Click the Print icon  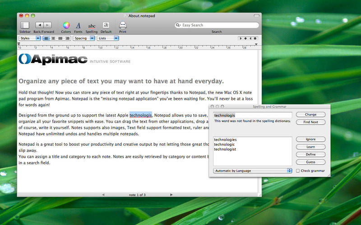[x=123, y=25]
